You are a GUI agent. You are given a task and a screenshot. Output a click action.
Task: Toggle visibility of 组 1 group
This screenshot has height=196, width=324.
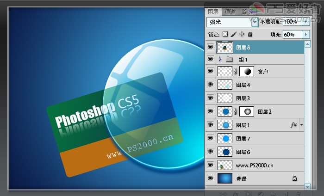[210, 59]
